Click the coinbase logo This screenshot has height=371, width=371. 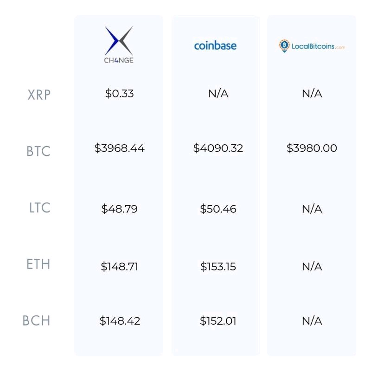(x=215, y=45)
